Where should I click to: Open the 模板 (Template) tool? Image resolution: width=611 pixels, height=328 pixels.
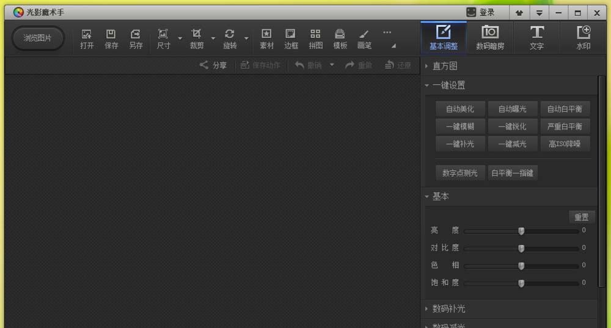[x=340, y=39]
